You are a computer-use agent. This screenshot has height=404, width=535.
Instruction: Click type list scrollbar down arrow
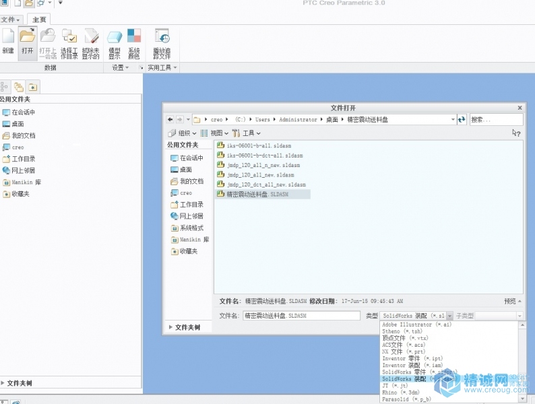pos(522,399)
